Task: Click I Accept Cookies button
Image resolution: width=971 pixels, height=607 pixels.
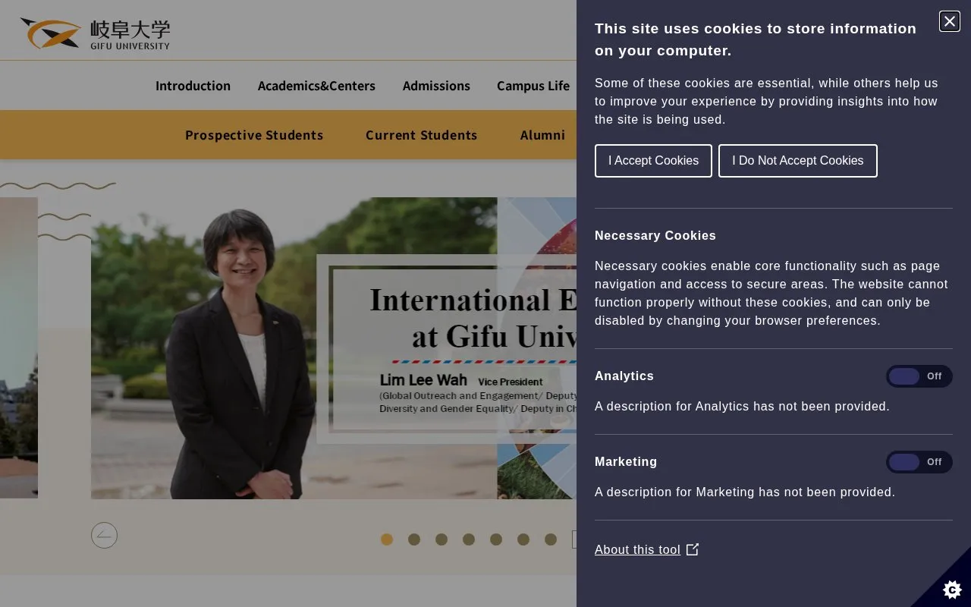Action: [x=653, y=161]
